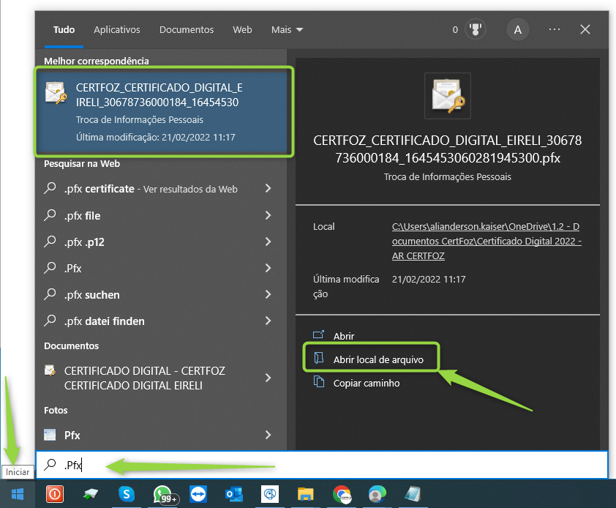
Task: Click 'Copiar caminho' option
Action: [x=366, y=383]
